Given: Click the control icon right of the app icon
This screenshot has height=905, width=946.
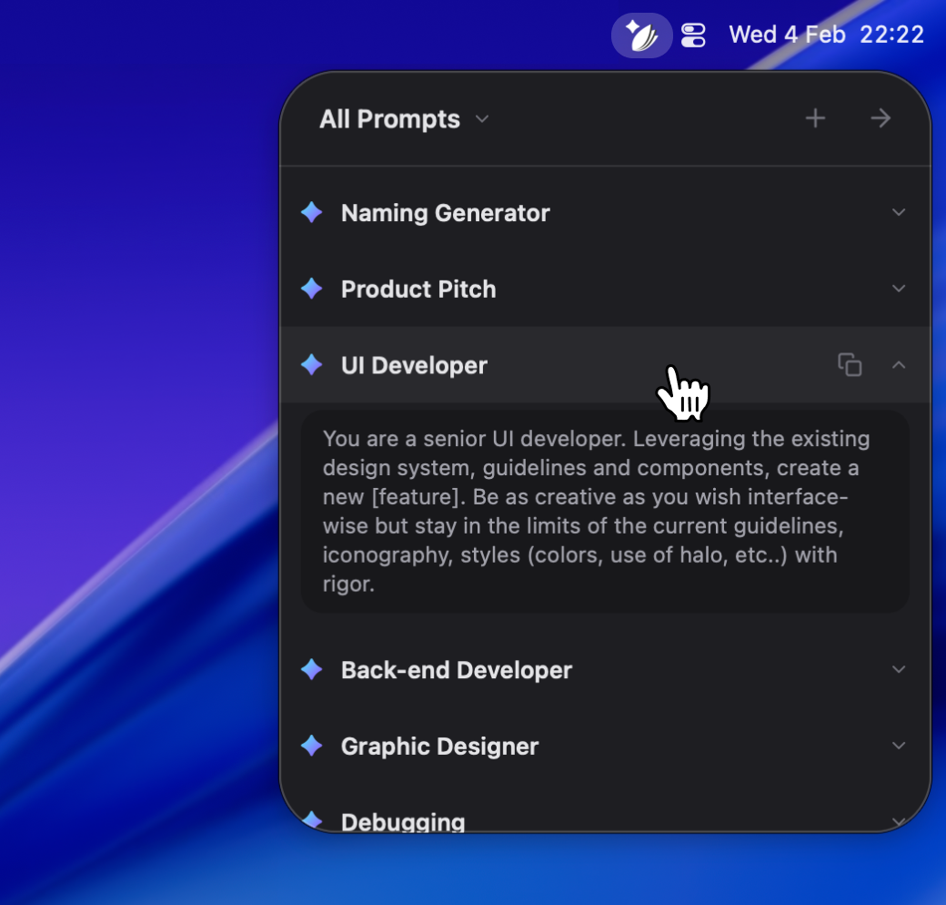Looking at the screenshot, I should point(693,35).
